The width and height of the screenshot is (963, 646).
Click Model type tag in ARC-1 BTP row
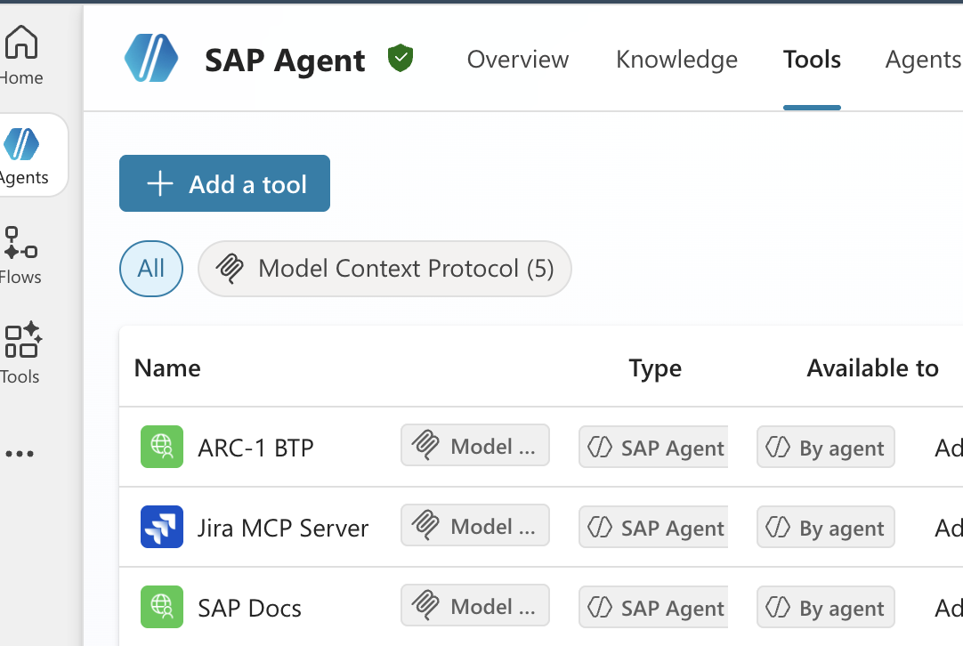[x=475, y=445]
